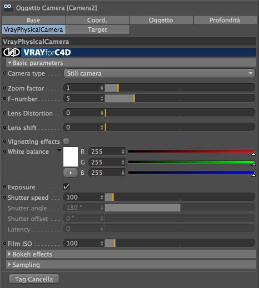Click the B channel stepper arrows
259x288 pixels.
[x=123, y=173]
